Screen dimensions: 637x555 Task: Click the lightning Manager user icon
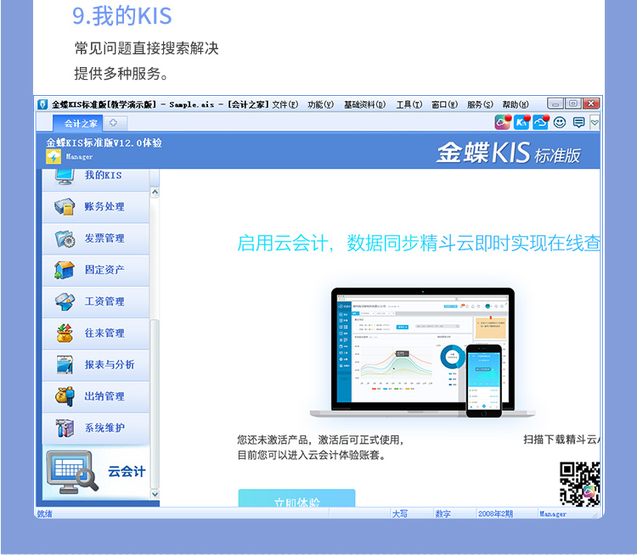click(x=54, y=157)
